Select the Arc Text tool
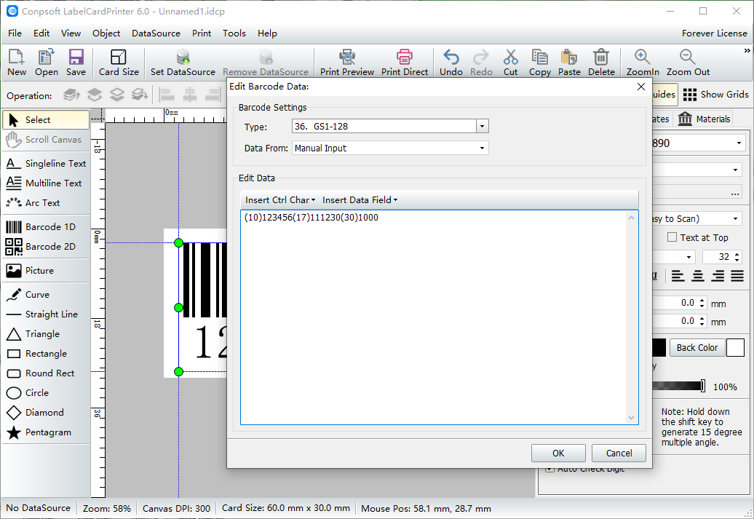 click(x=46, y=203)
